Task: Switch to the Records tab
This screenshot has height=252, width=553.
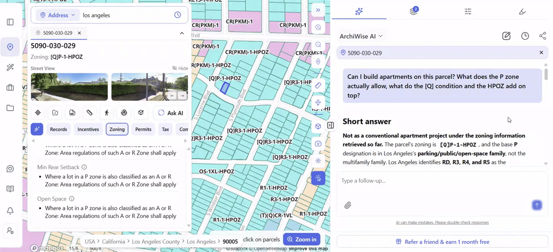Action: click(59, 129)
